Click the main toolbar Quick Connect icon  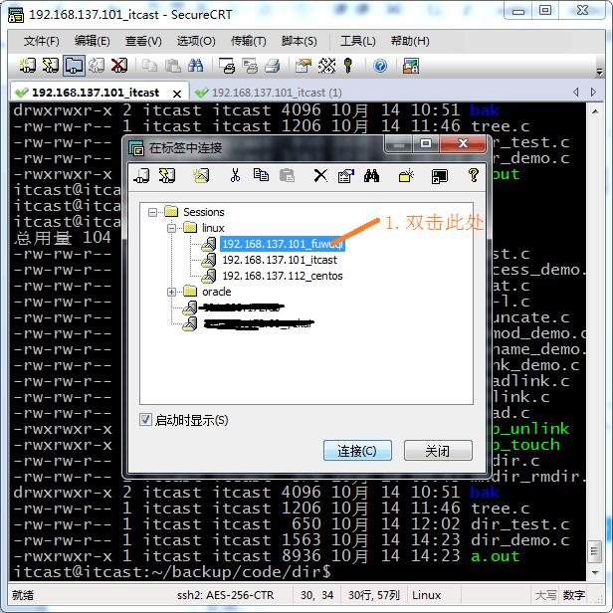51,66
